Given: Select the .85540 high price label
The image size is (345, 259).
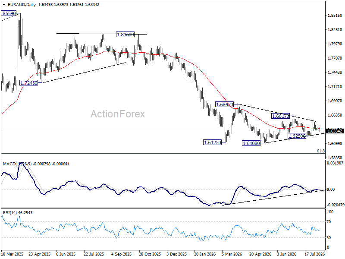Looking at the screenshot, I should point(9,13).
